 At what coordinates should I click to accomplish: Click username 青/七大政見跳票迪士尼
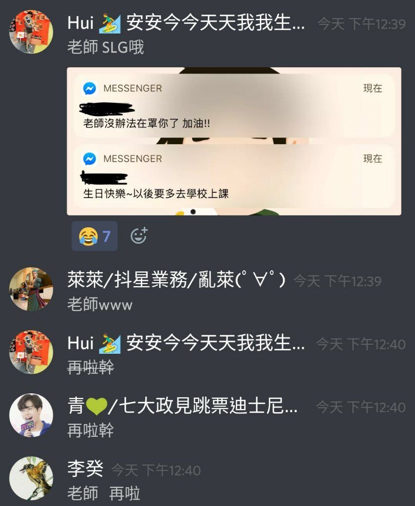pos(182,406)
